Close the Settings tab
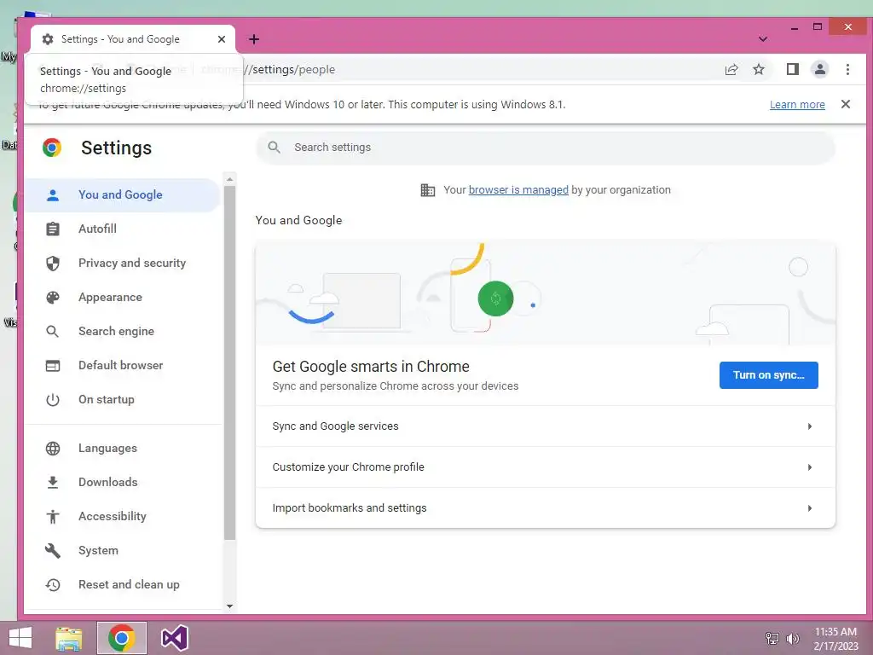Screen dimensions: 873x655 (x=222, y=39)
